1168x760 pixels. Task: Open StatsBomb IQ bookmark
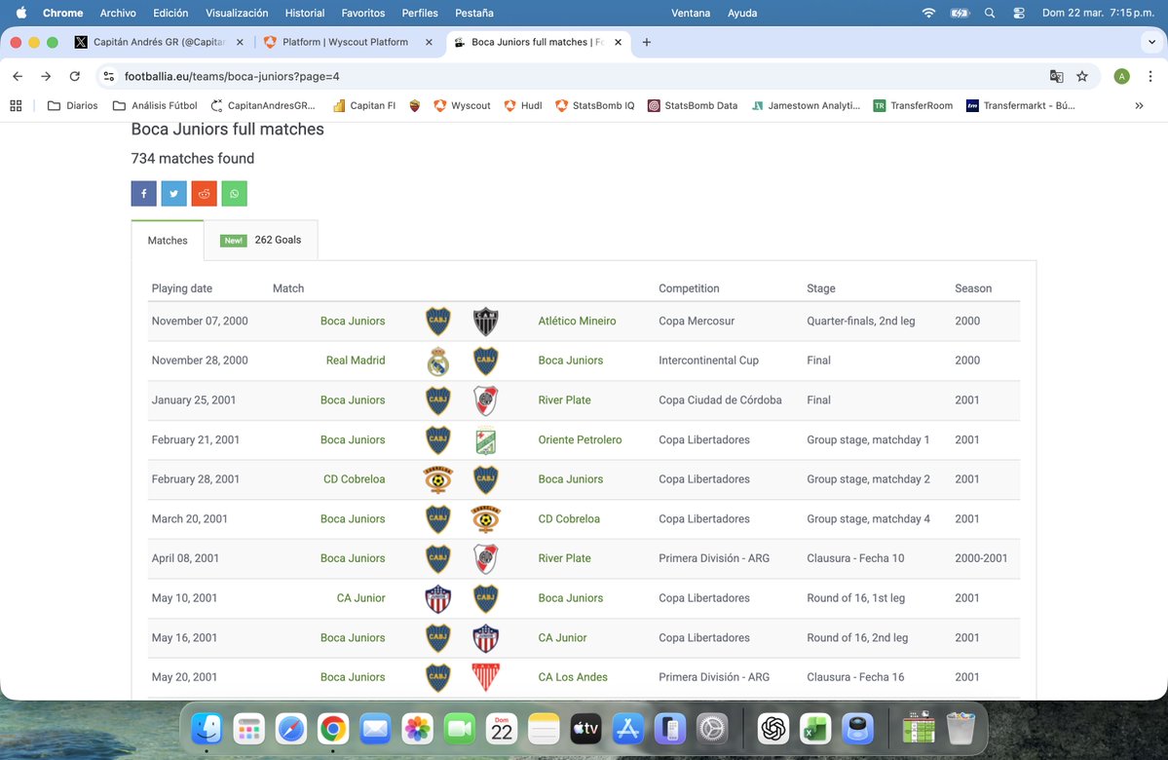click(595, 106)
